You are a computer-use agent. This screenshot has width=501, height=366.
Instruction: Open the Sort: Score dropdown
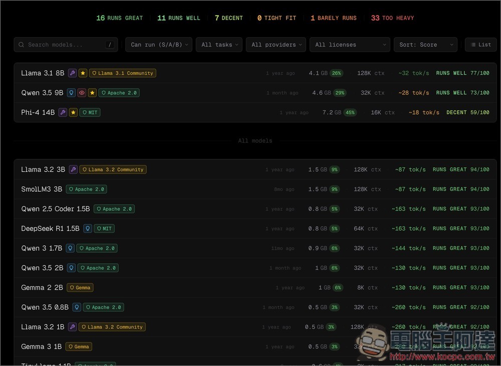coord(425,45)
